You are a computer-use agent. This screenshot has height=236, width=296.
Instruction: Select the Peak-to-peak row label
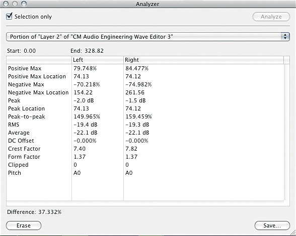tap(26, 116)
